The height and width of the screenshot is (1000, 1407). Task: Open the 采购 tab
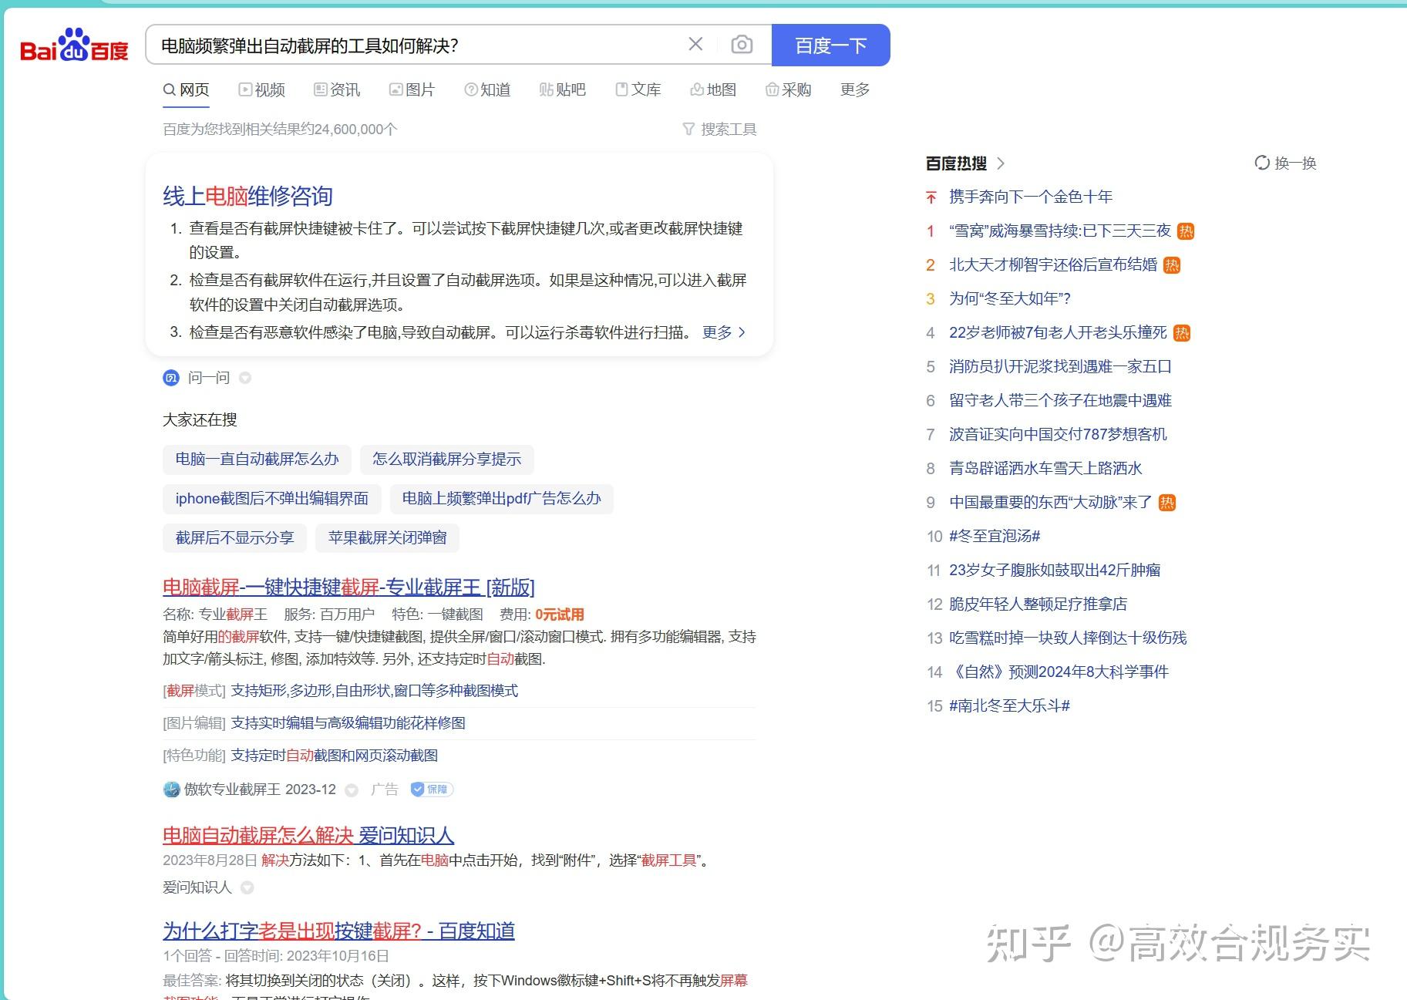[x=788, y=89]
